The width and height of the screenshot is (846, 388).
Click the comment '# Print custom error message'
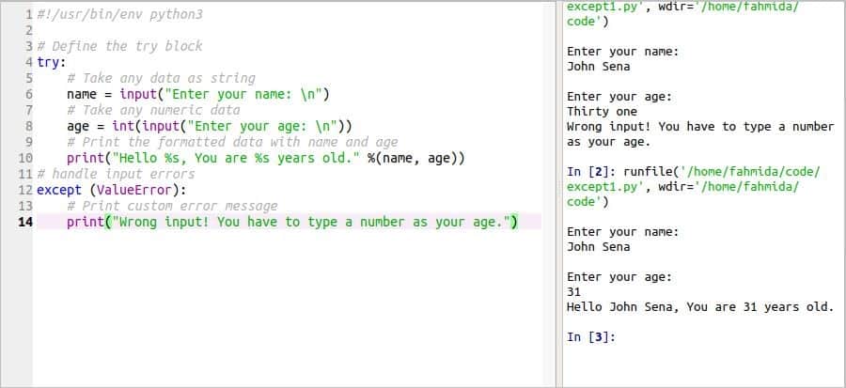(x=172, y=206)
